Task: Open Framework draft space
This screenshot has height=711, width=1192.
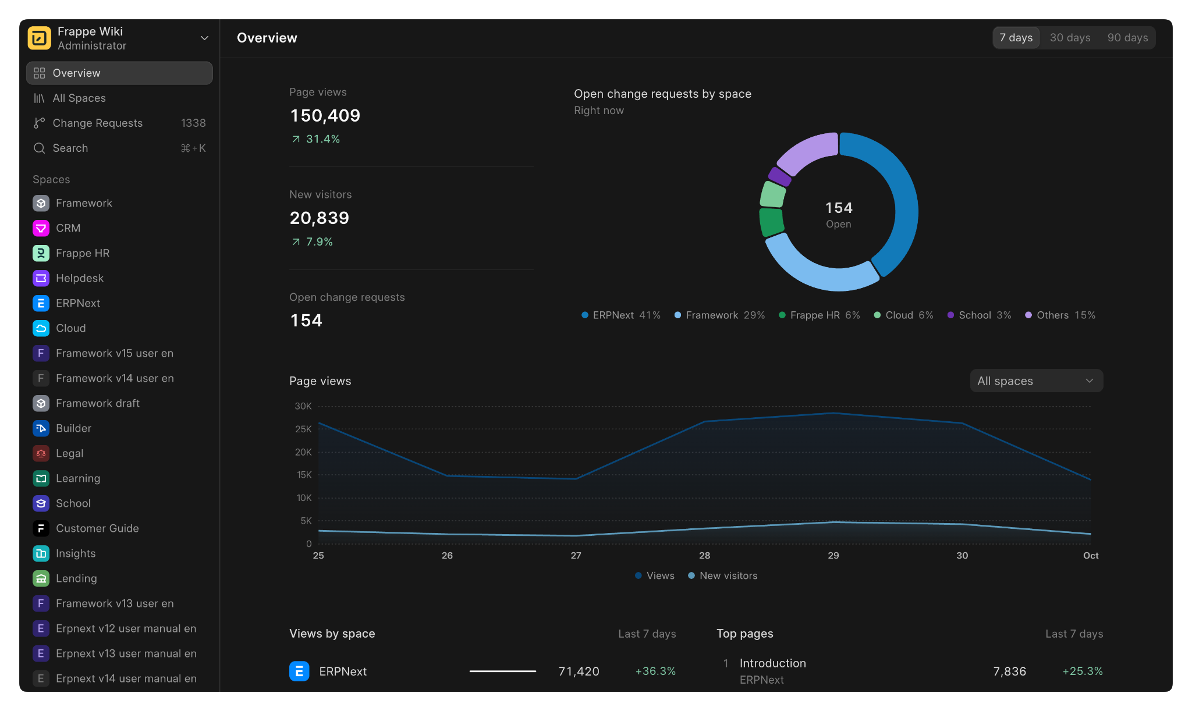Action: tap(119, 403)
